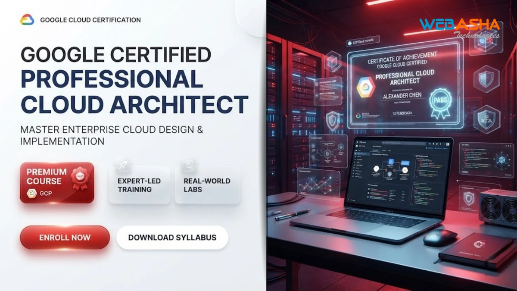Image resolution: width=517 pixels, height=291 pixels.
Task: Click the lab icon above Real-World Labs
Action: (x=189, y=165)
